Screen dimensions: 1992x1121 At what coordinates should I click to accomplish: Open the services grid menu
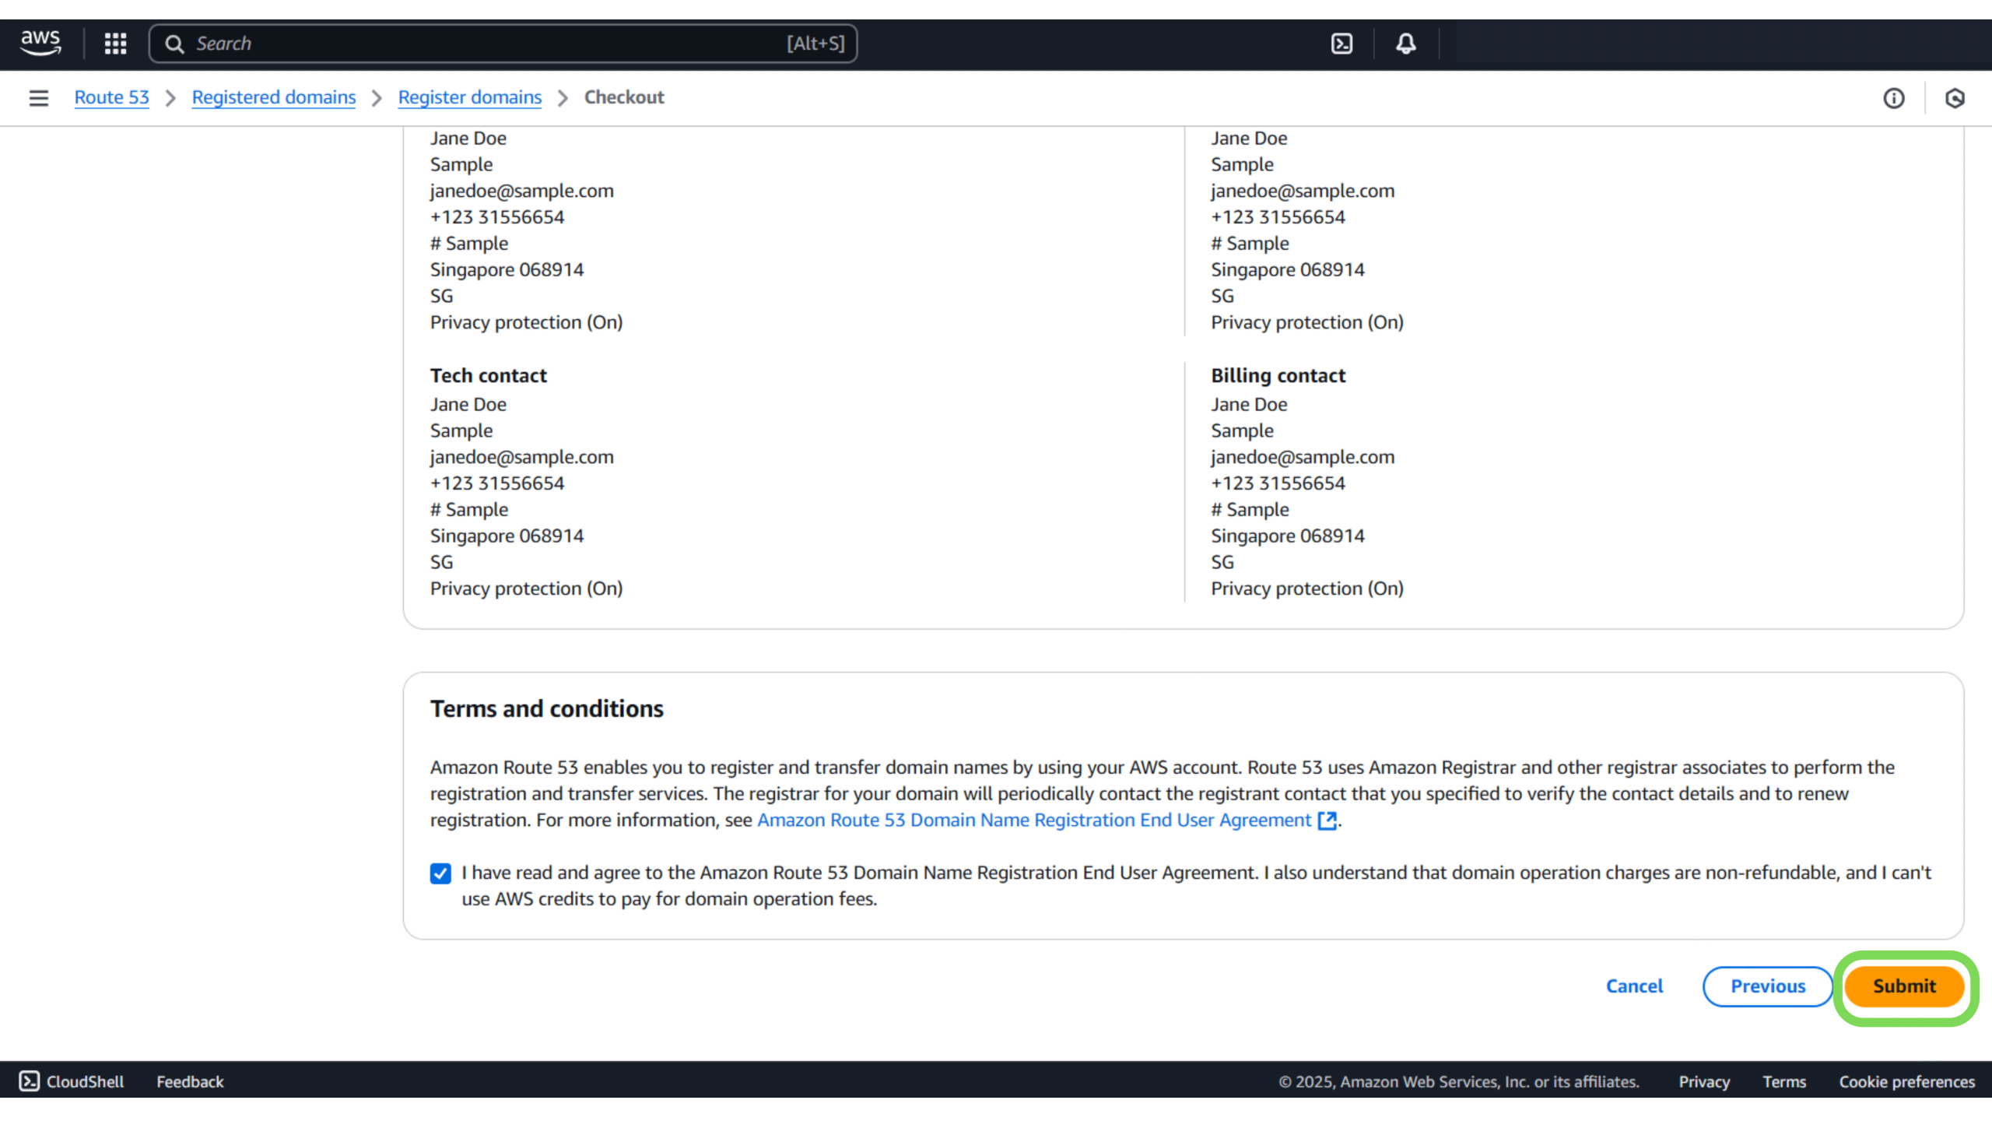click(x=115, y=44)
